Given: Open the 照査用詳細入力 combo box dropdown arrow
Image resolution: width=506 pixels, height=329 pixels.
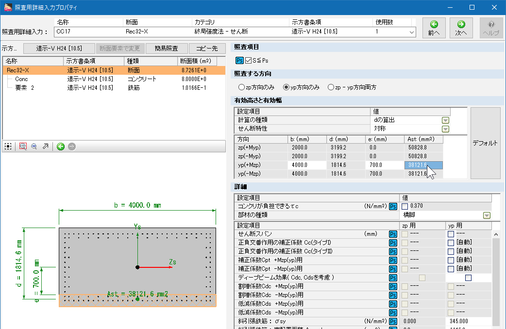Looking at the screenshot, I should tap(411, 32).
